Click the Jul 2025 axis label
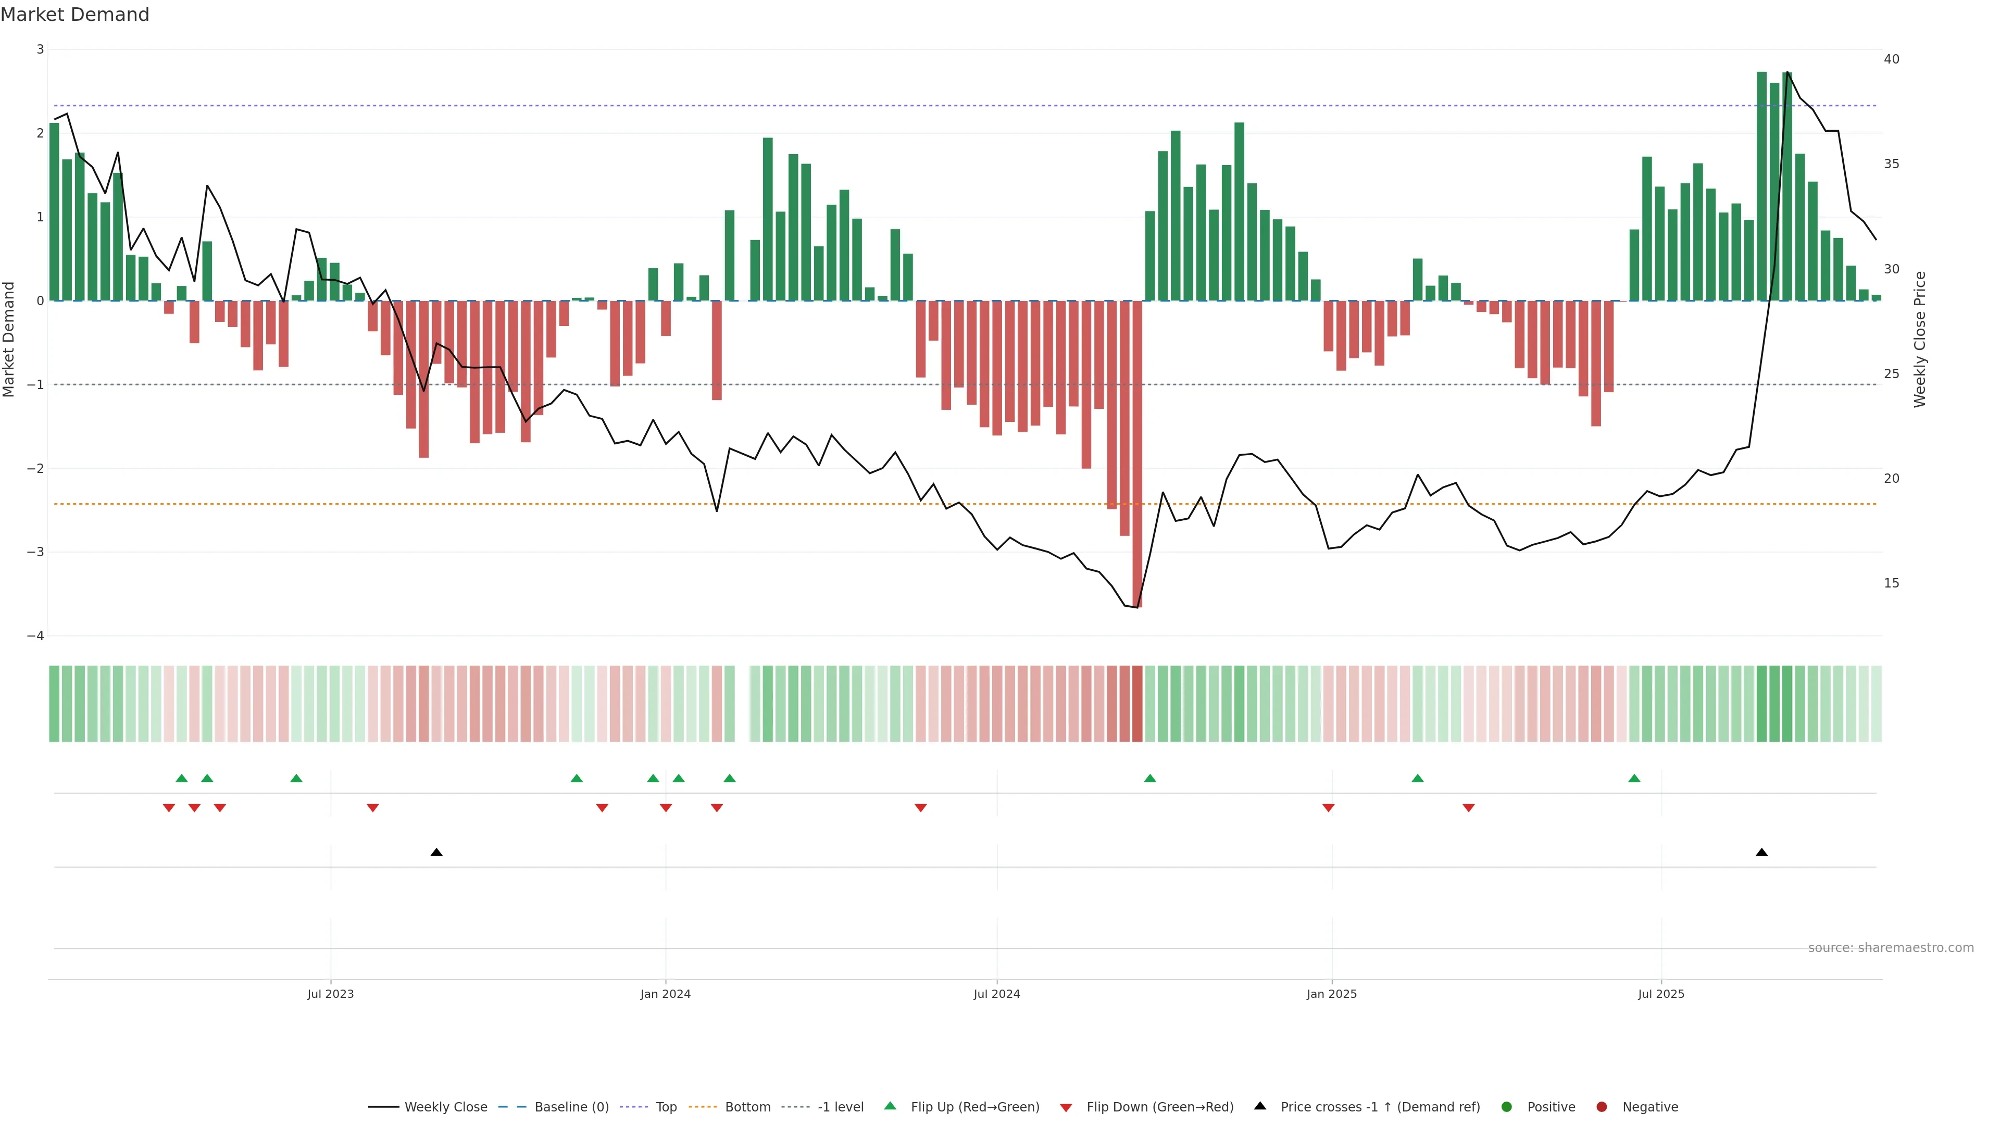2000x1125 pixels. (1661, 994)
